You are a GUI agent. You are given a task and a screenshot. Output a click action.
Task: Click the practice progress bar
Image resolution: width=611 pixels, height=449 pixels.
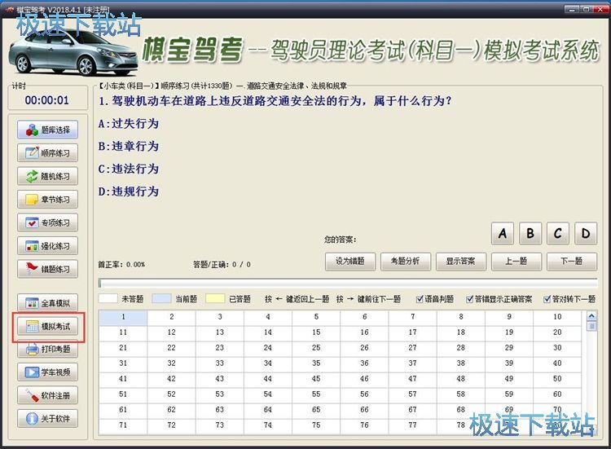pyautogui.click(x=346, y=283)
